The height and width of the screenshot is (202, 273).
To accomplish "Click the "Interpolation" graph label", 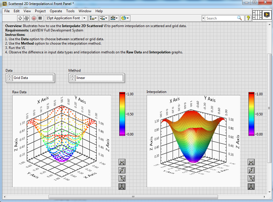I will coord(156,92).
